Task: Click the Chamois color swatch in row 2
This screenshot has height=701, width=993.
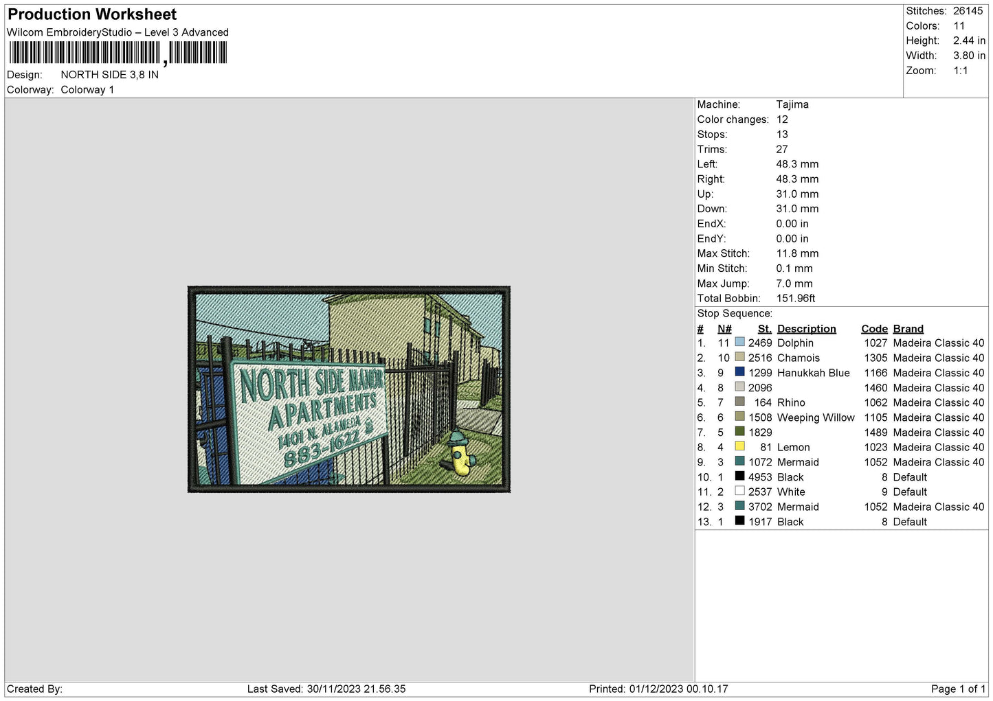Action: click(x=739, y=357)
